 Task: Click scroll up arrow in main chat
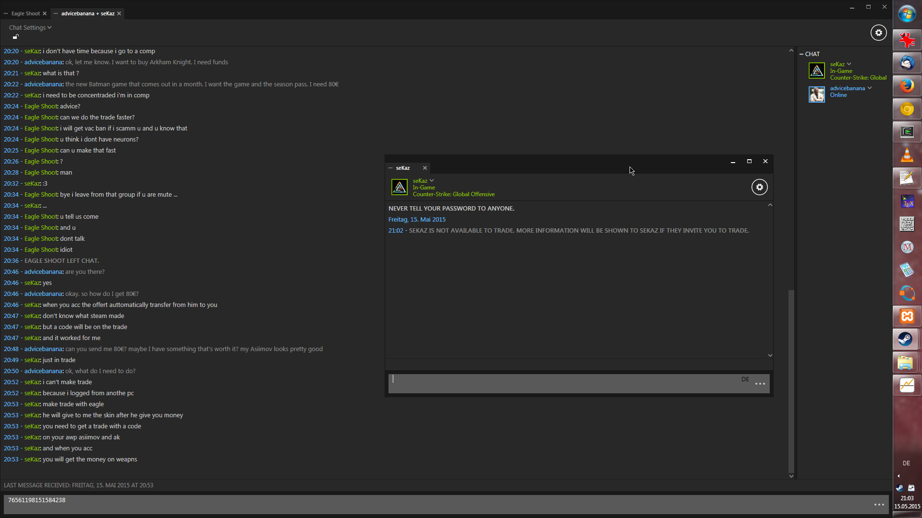[x=791, y=50]
